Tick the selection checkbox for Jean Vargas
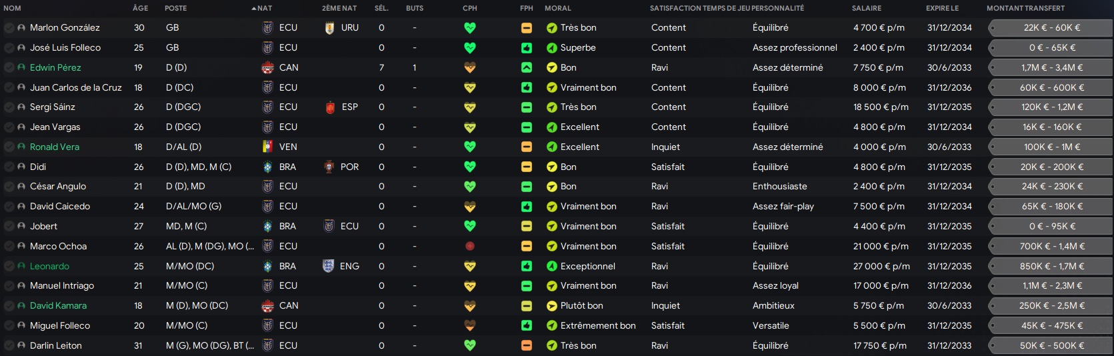Image resolution: width=1114 pixels, height=356 pixels. 9,127
